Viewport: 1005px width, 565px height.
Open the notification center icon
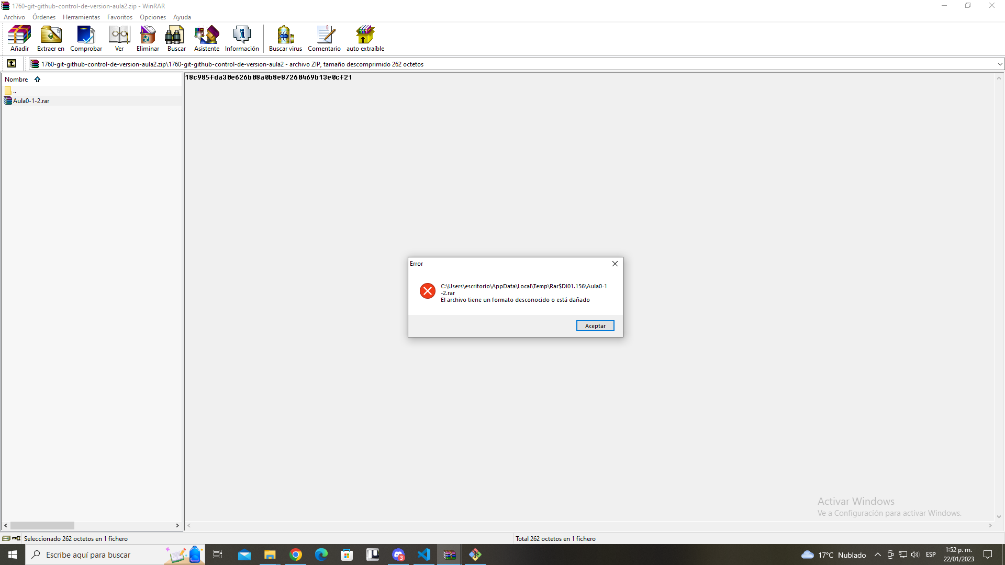click(988, 555)
